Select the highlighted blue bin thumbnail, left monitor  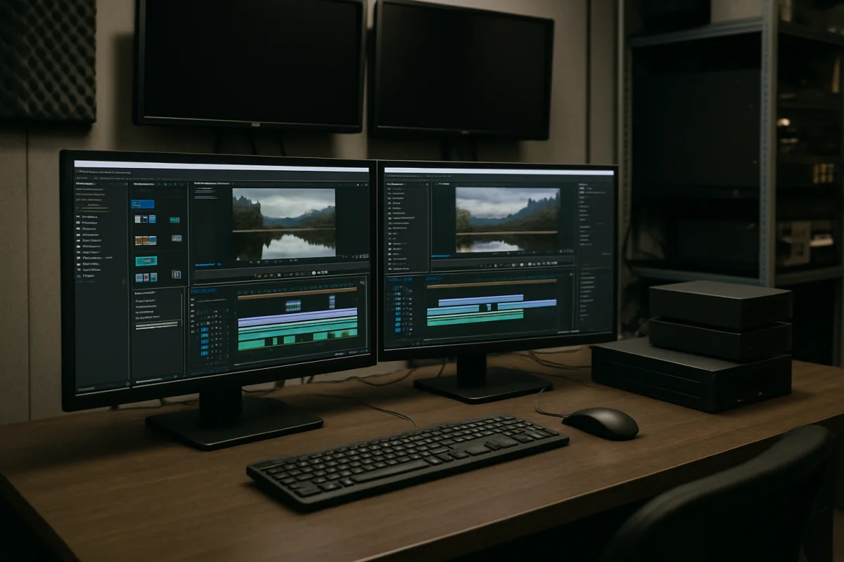pyautogui.click(x=143, y=204)
